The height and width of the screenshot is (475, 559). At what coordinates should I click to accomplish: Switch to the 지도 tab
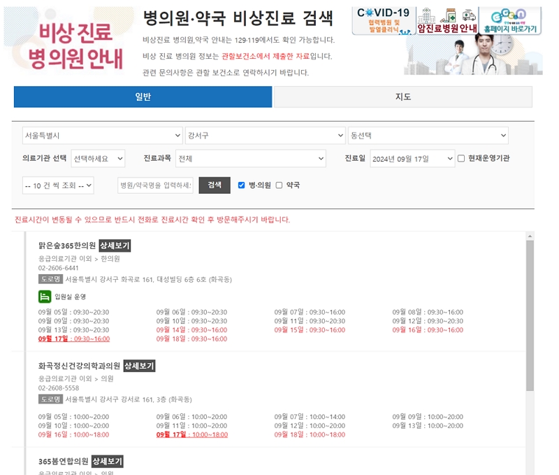coord(403,97)
